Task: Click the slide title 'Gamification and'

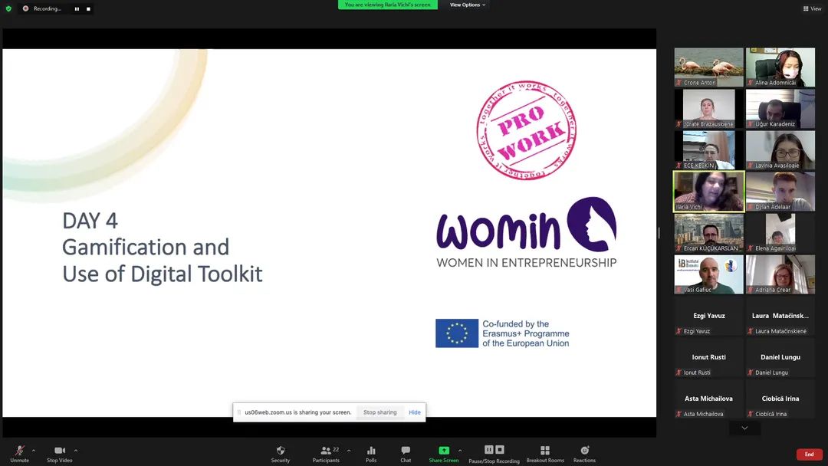Action: 146,247
